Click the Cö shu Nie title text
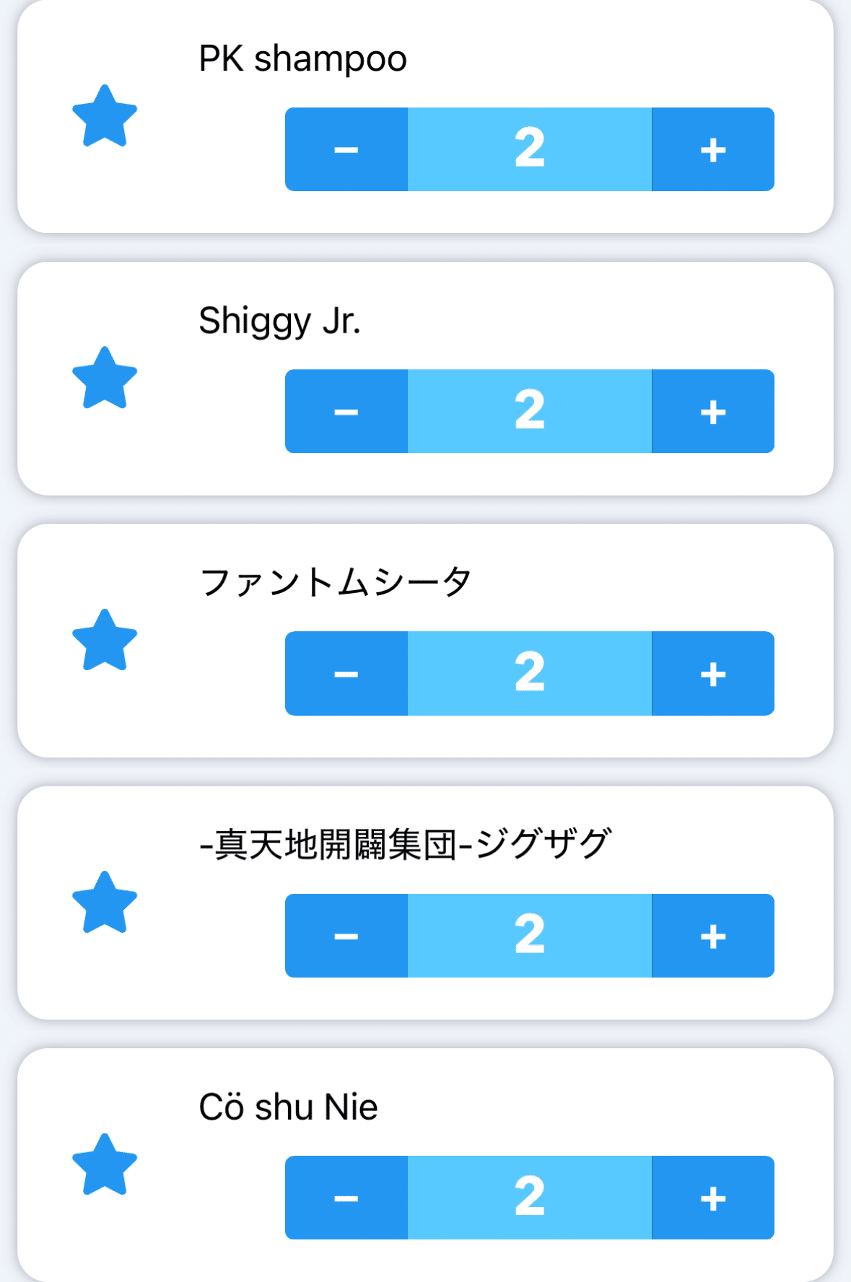The image size is (851, 1282). pyautogui.click(x=288, y=1107)
